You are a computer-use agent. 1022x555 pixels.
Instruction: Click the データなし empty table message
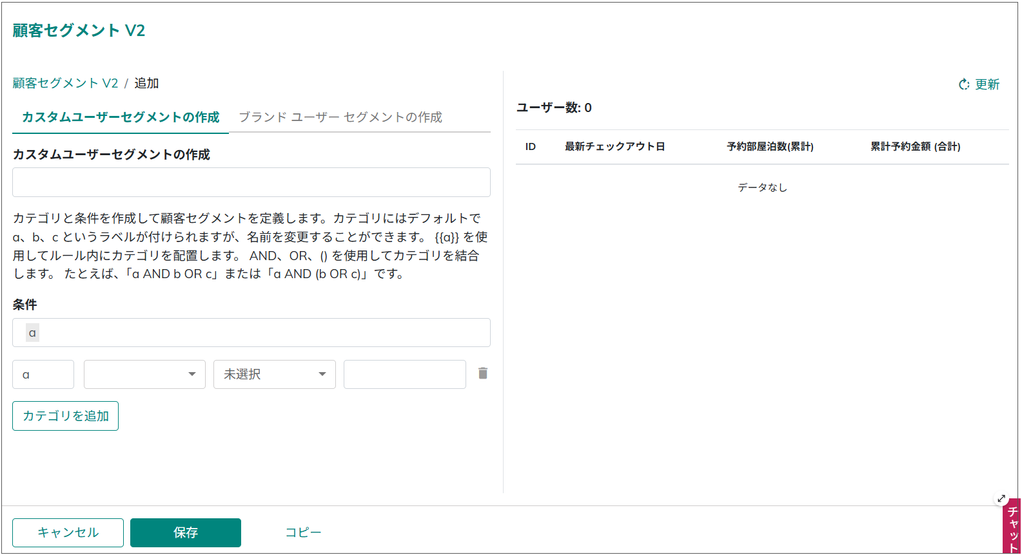tap(762, 187)
